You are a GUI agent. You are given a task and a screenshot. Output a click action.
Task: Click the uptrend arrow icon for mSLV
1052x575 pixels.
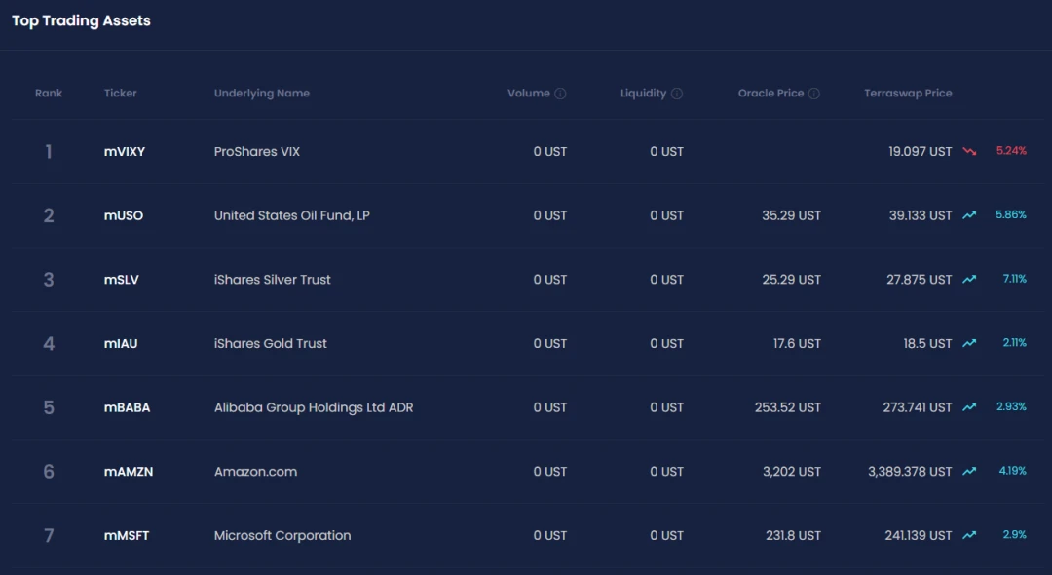pyautogui.click(x=969, y=280)
